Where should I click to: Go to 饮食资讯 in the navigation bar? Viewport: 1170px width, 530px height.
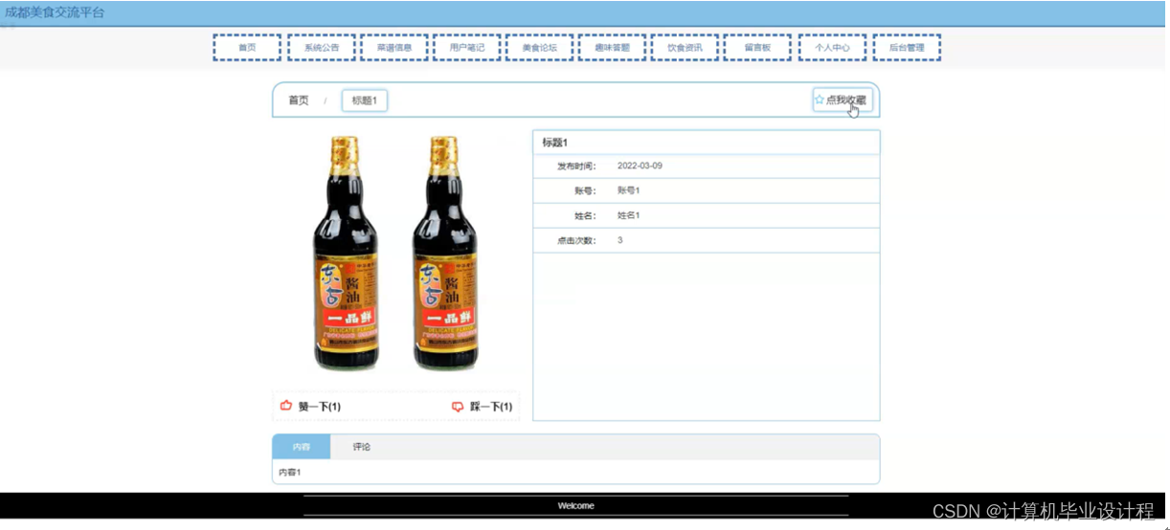(685, 48)
